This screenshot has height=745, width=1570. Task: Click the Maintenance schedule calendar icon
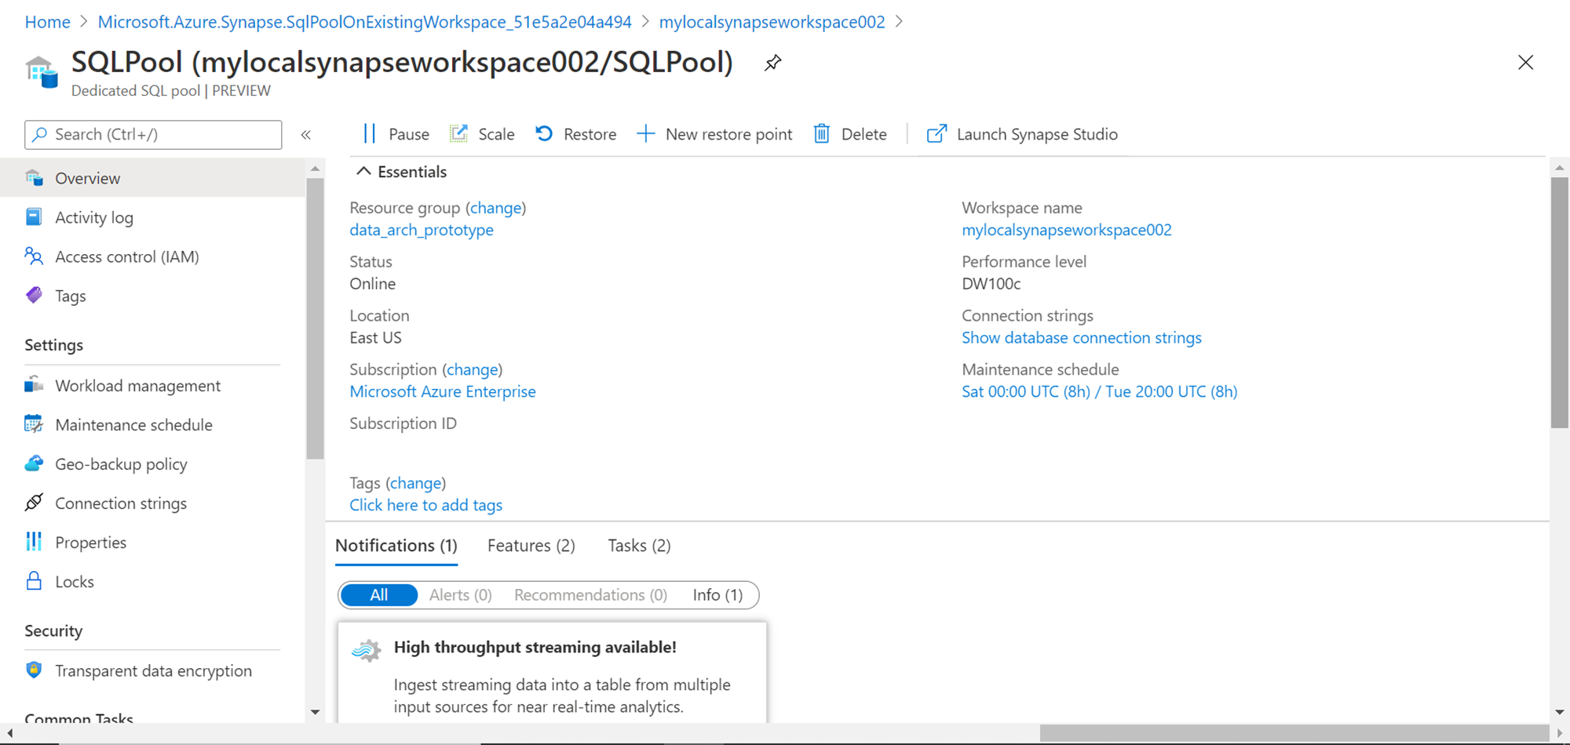(x=34, y=424)
